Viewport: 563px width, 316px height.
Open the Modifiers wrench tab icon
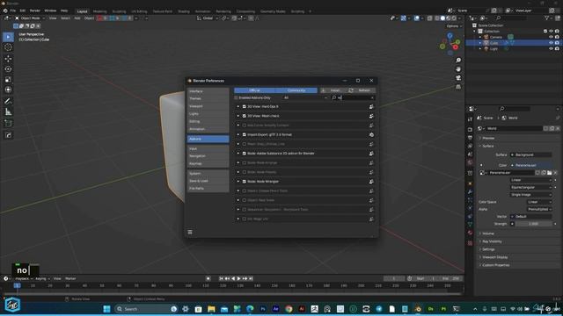tap(470, 191)
